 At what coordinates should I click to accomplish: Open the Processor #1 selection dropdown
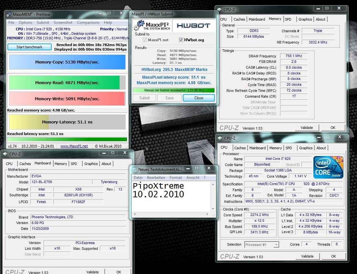[x=276, y=245]
